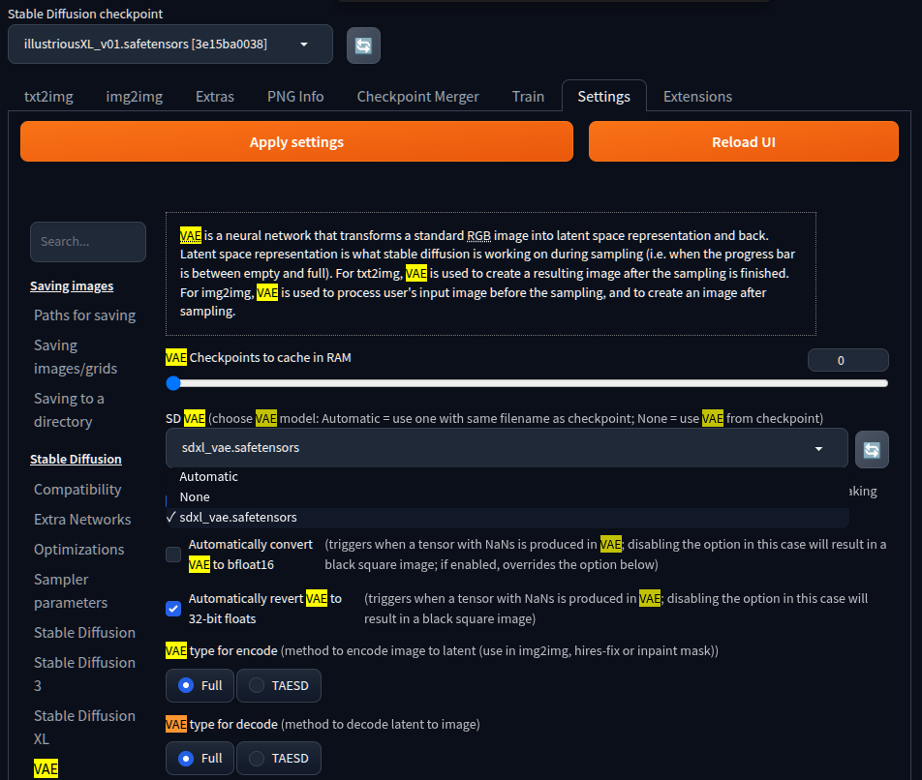Open the Saving images settings category
This screenshot has height=780, width=922.
click(x=72, y=286)
